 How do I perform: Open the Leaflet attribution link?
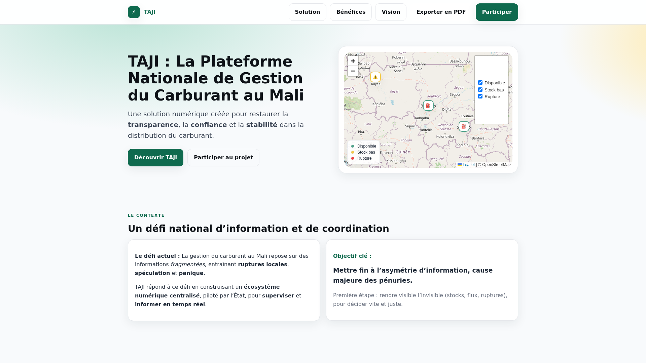pos(466,165)
